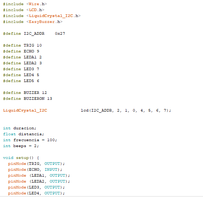Click the 'EasyBuzzer.h' include line
The width and height of the screenshot is (203, 197).
click(33, 22)
